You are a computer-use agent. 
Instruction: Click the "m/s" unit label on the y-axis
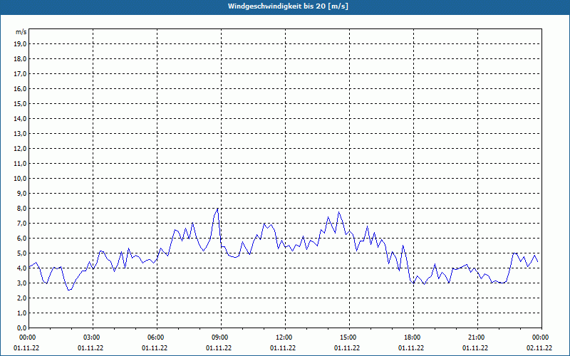[x=21, y=32]
